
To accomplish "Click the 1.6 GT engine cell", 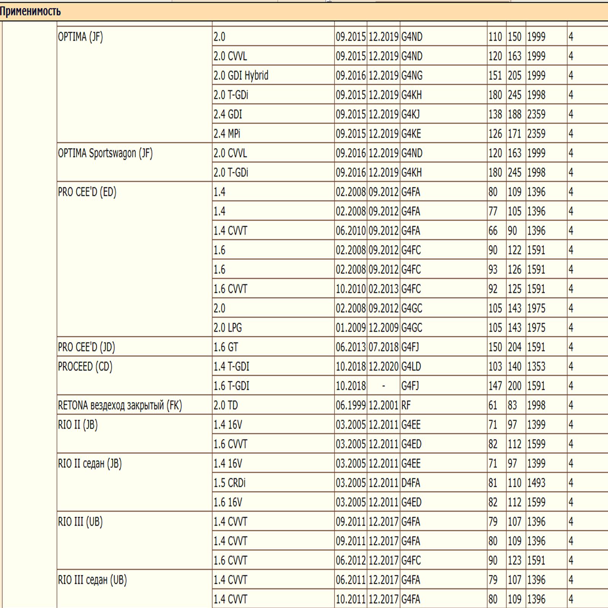I will 226,347.
